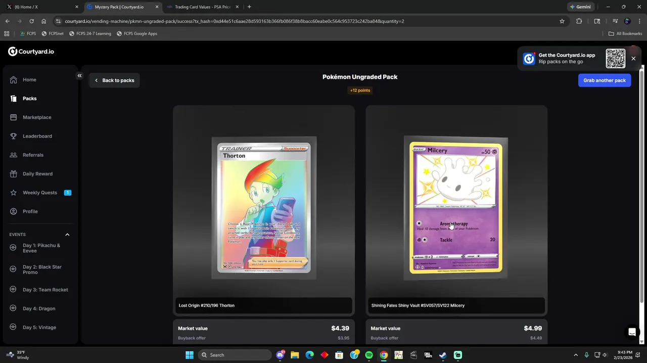Click the Thorton card image
647x363 pixels.
pos(264,208)
